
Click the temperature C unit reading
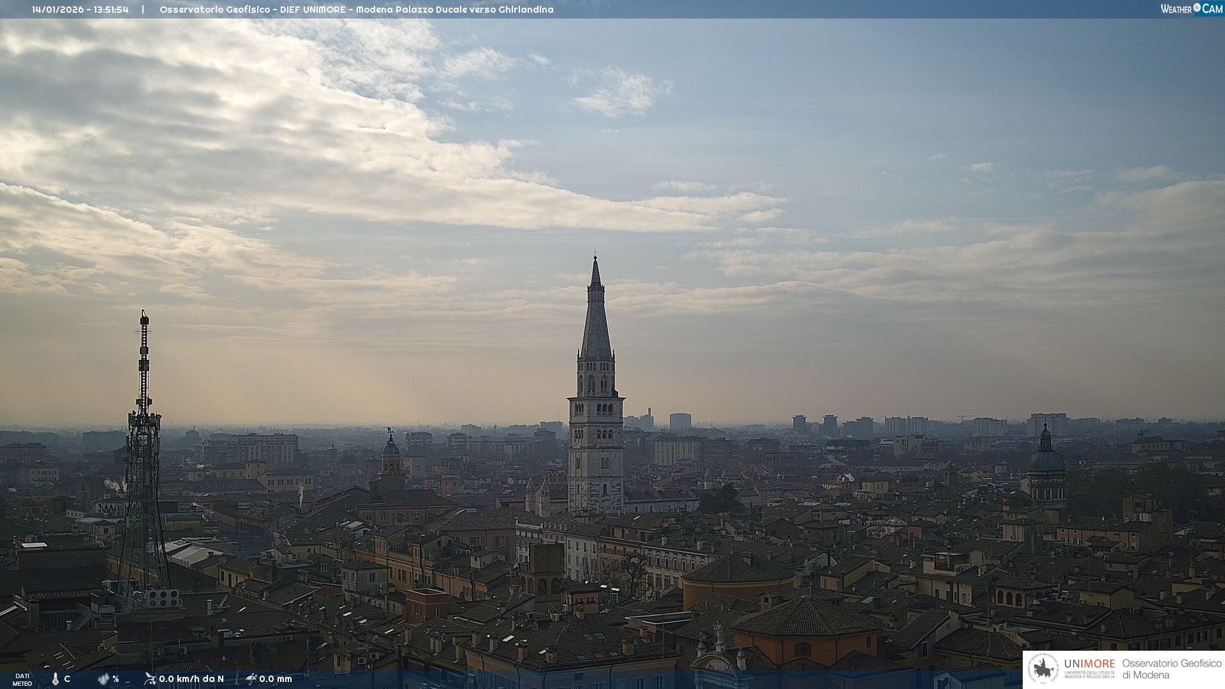click(67, 679)
